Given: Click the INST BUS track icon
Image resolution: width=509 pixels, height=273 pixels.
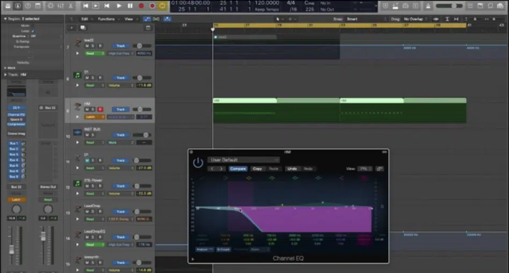Looking at the screenshot, I should 77,132.
